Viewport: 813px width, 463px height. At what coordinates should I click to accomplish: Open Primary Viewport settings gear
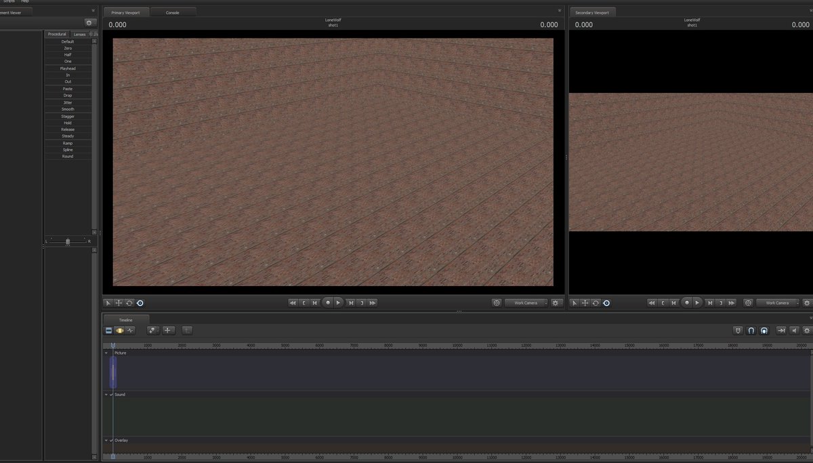pyautogui.click(x=556, y=303)
